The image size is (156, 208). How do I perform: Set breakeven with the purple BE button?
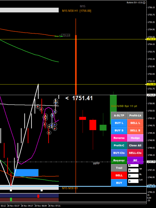pos(135,160)
